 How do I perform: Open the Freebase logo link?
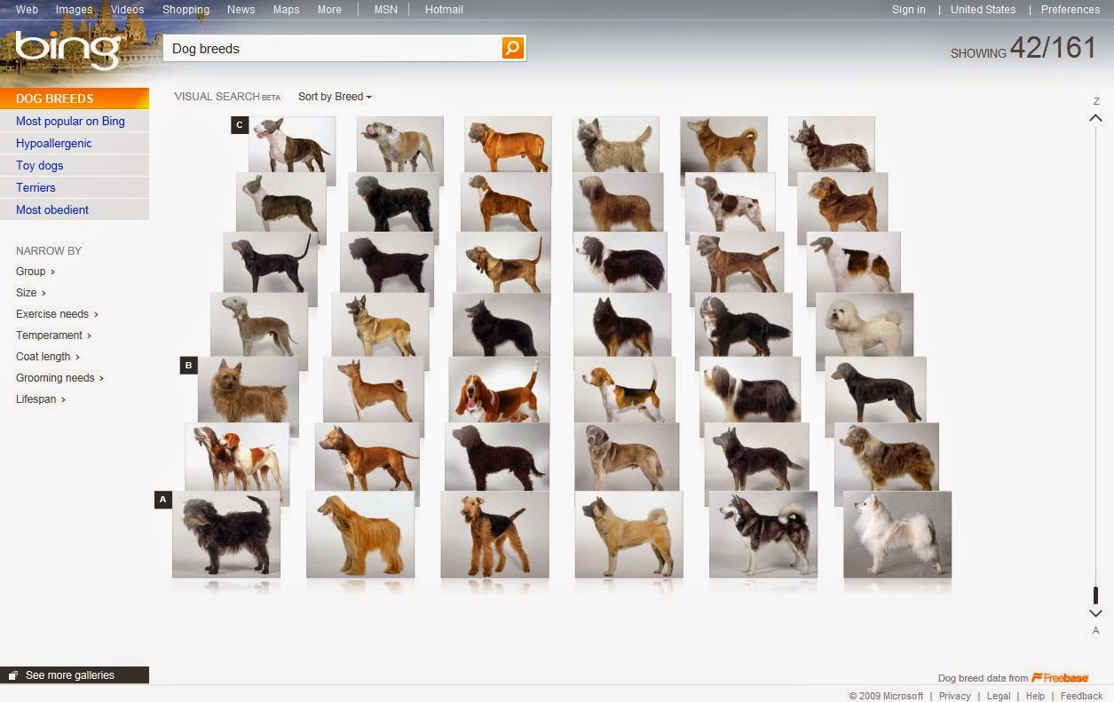(x=1060, y=677)
